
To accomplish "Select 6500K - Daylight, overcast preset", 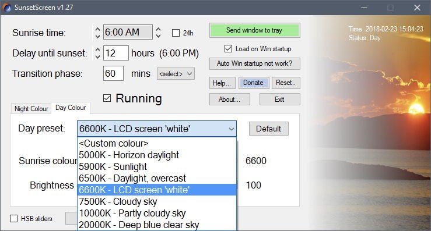I will click(x=157, y=178).
